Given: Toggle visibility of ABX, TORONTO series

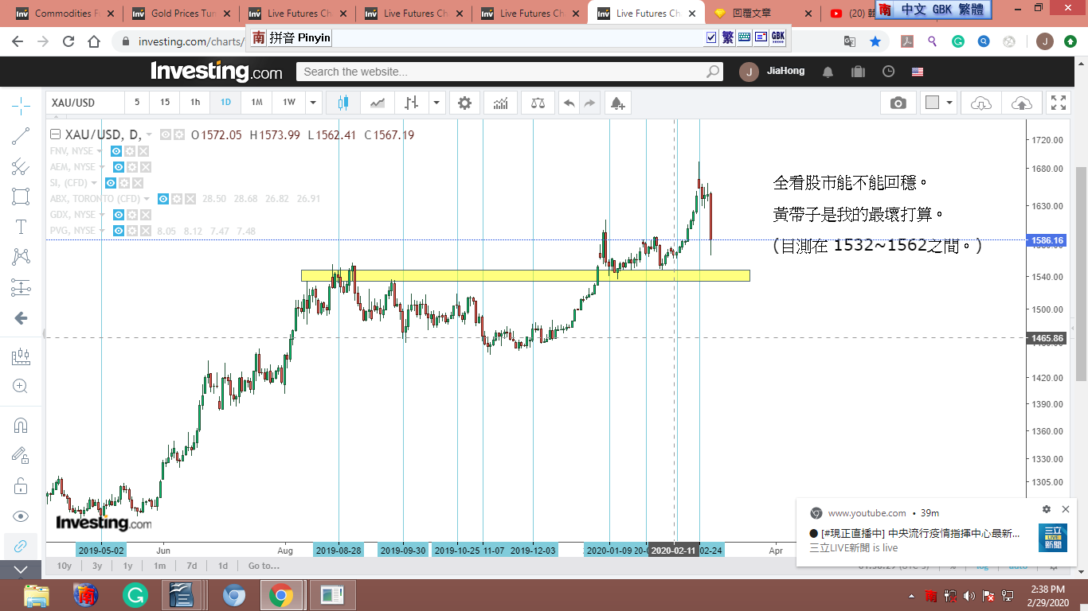Looking at the screenshot, I should (x=162, y=199).
